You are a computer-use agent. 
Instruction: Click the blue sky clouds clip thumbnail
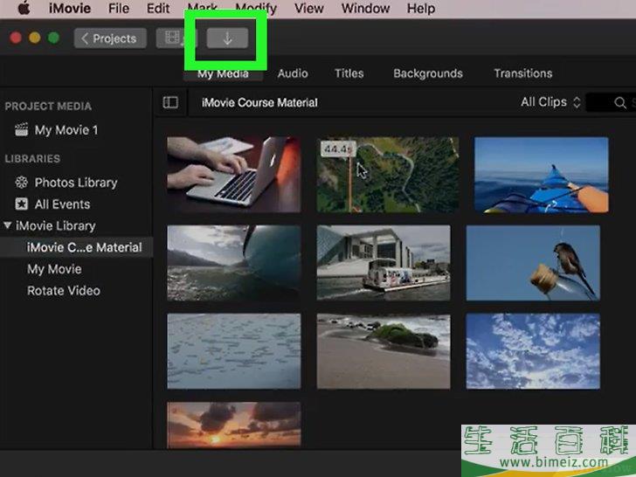[x=533, y=351]
